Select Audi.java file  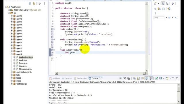pos(23,60)
